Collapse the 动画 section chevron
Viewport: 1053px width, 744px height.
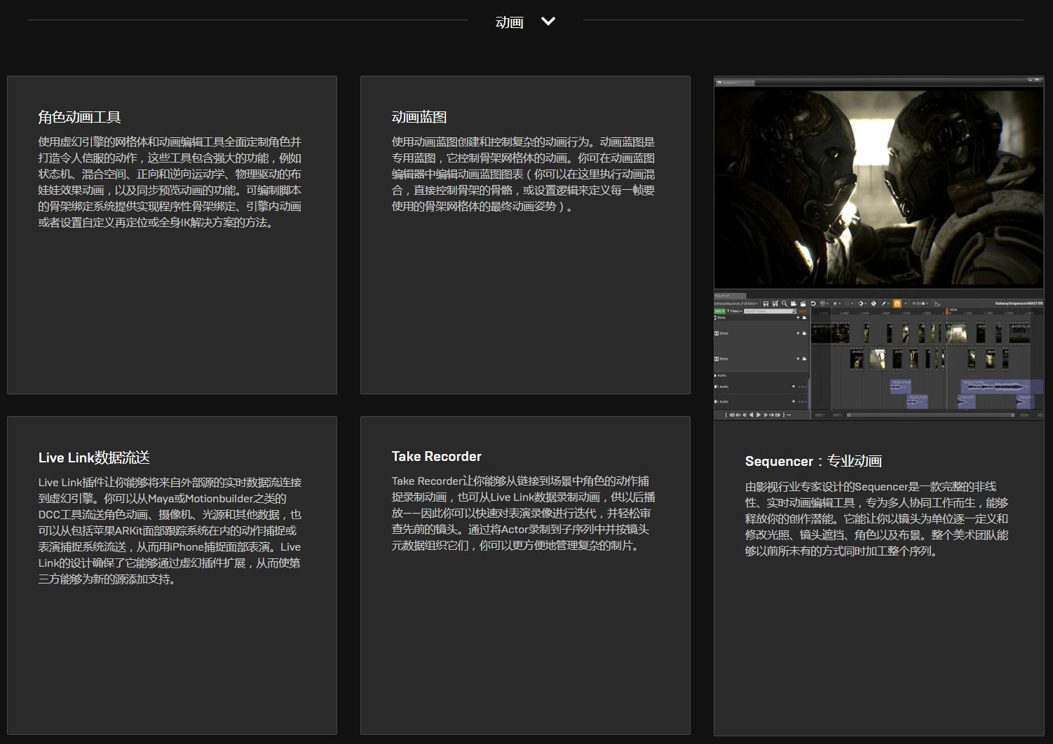click(x=548, y=22)
